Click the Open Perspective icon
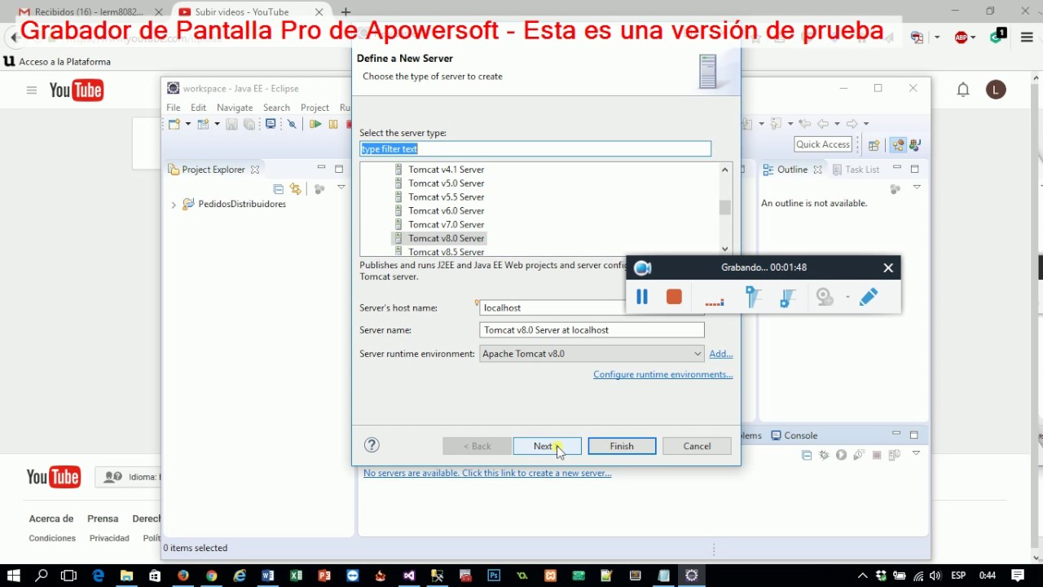The width and height of the screenshot is (1043, 587). (x=874, y=145)
